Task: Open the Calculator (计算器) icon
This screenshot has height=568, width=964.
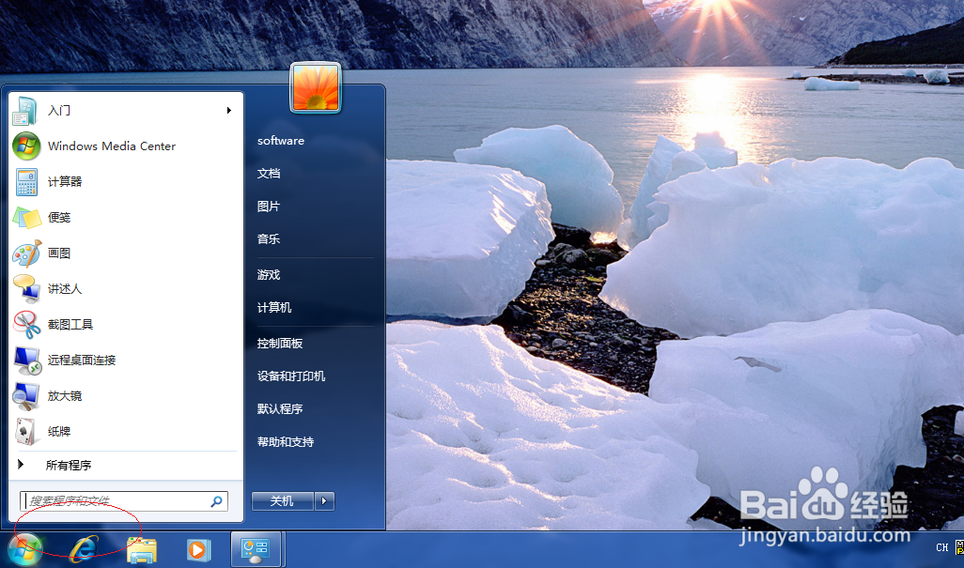Action: pyautogui.click(x=26, y=182)
